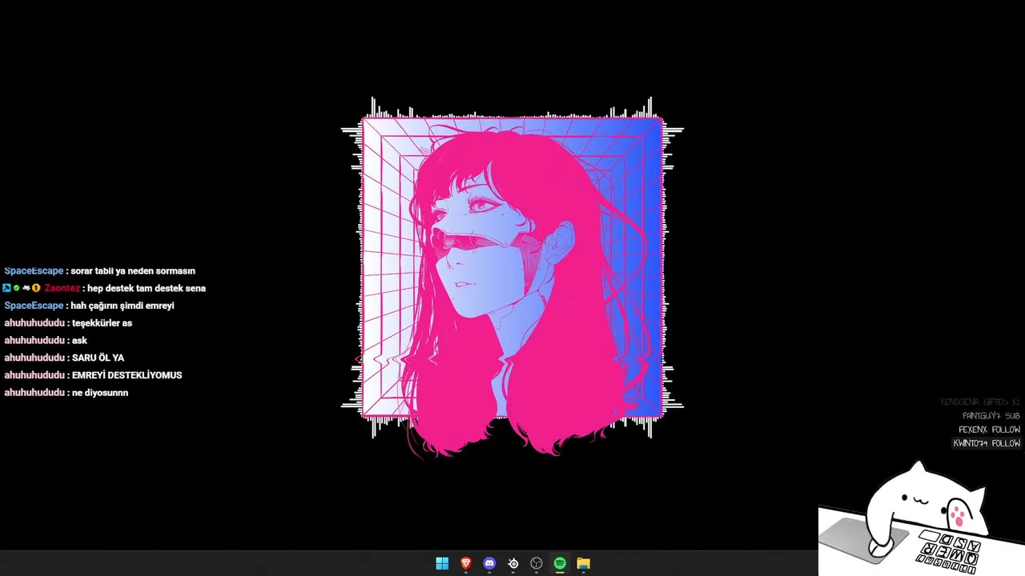Click the 'XENOCENA GIFTED X1' event entry

979,402
